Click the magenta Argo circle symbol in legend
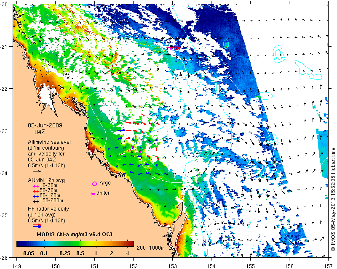 94,184
